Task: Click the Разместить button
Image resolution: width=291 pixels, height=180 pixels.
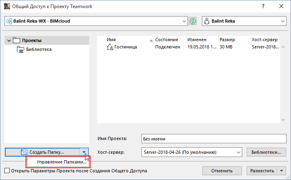Action: [x=262, y=171]
